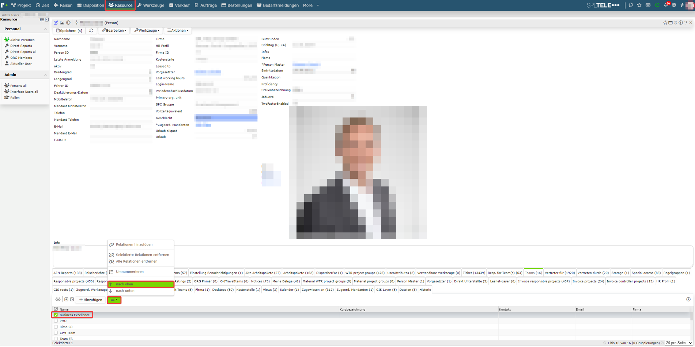
Task: Open Rollen under Admin
Action: [12, 98]
